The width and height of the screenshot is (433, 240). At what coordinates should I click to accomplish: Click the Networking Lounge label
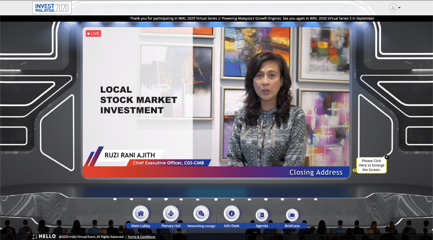tap(201, 226)
